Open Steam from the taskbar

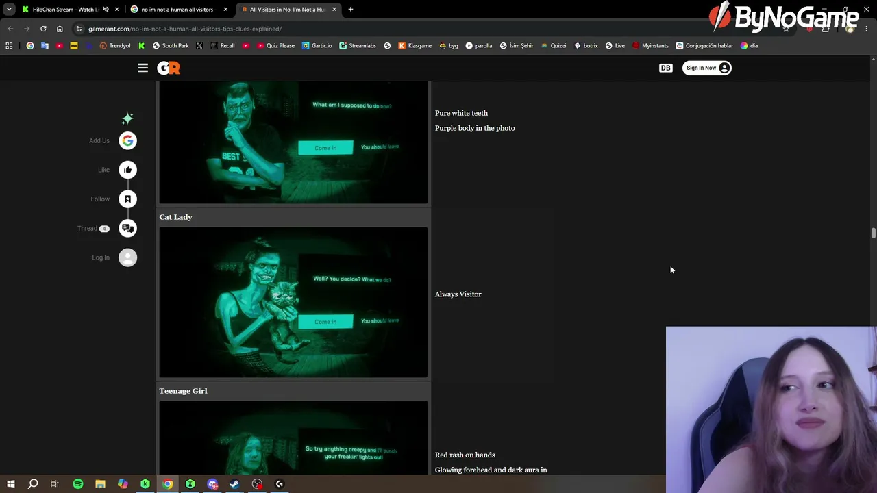(234, 484)
